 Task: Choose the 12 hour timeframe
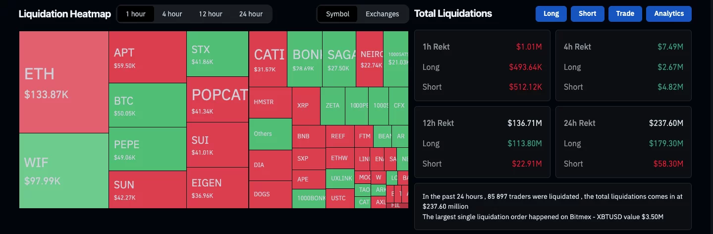[211, 14]
